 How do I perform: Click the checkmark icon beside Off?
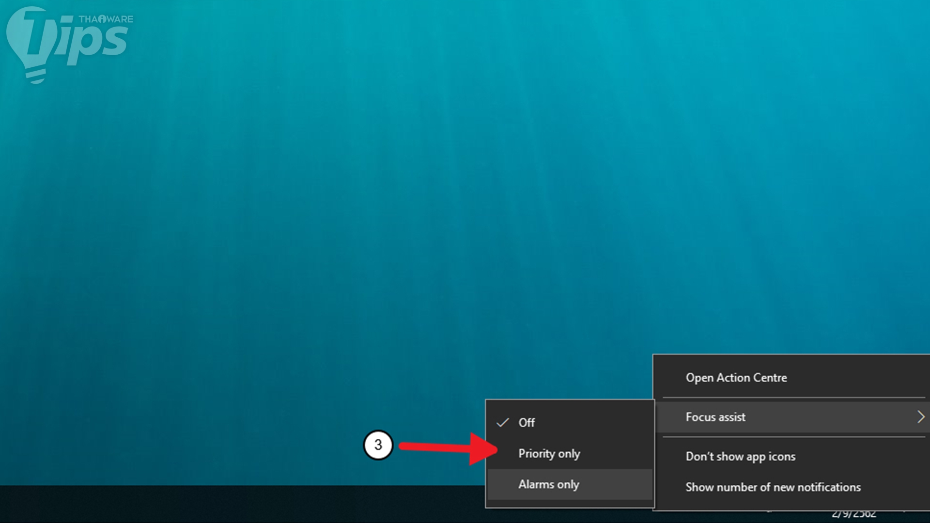point(503,423)
